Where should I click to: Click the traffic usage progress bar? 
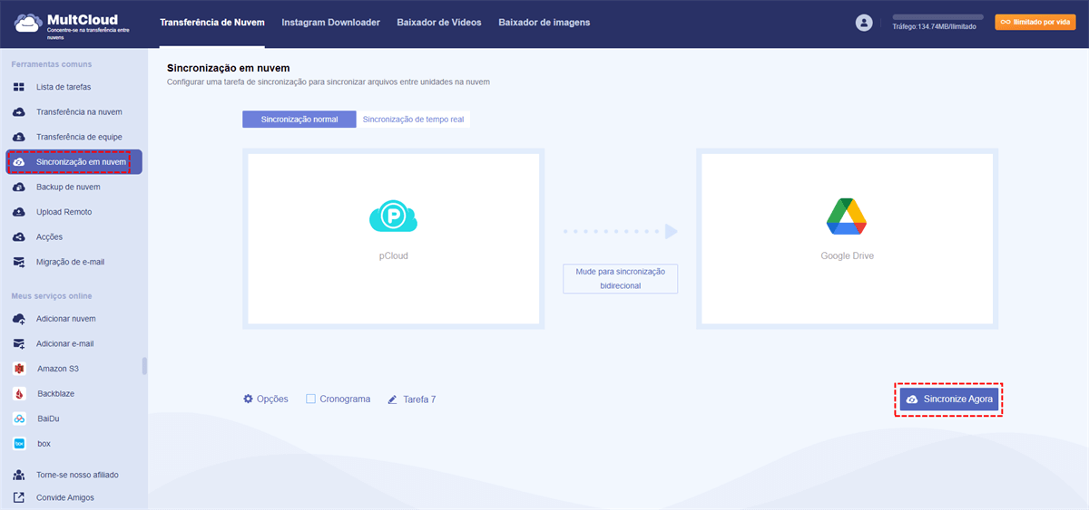pos(937,16)
